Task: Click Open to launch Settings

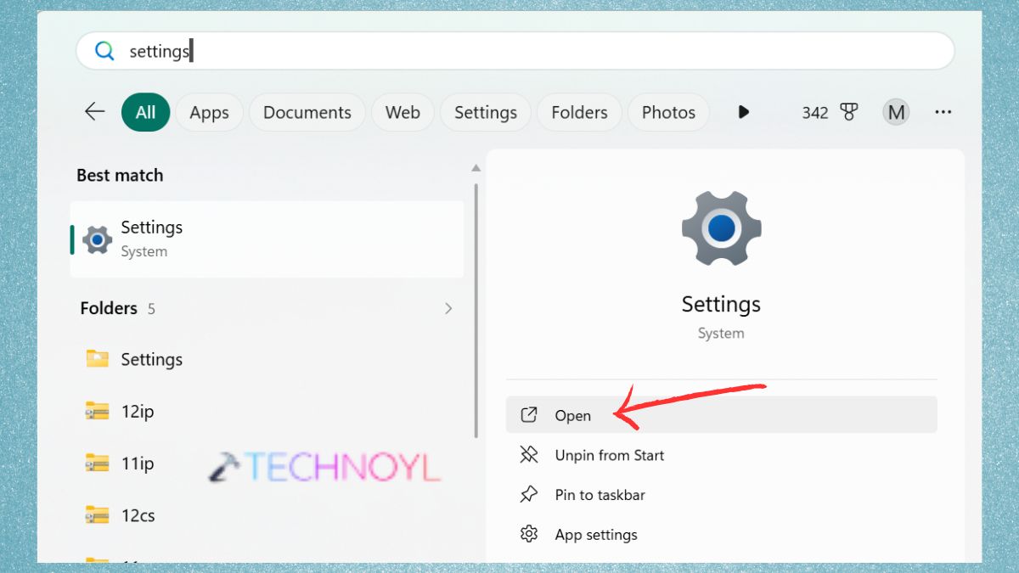Action: pyautogui.click(x=572, y=415)
